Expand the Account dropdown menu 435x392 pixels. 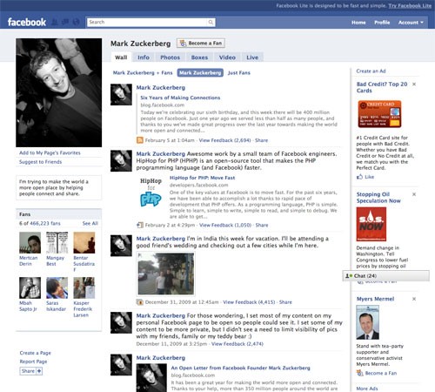point(411,23)
